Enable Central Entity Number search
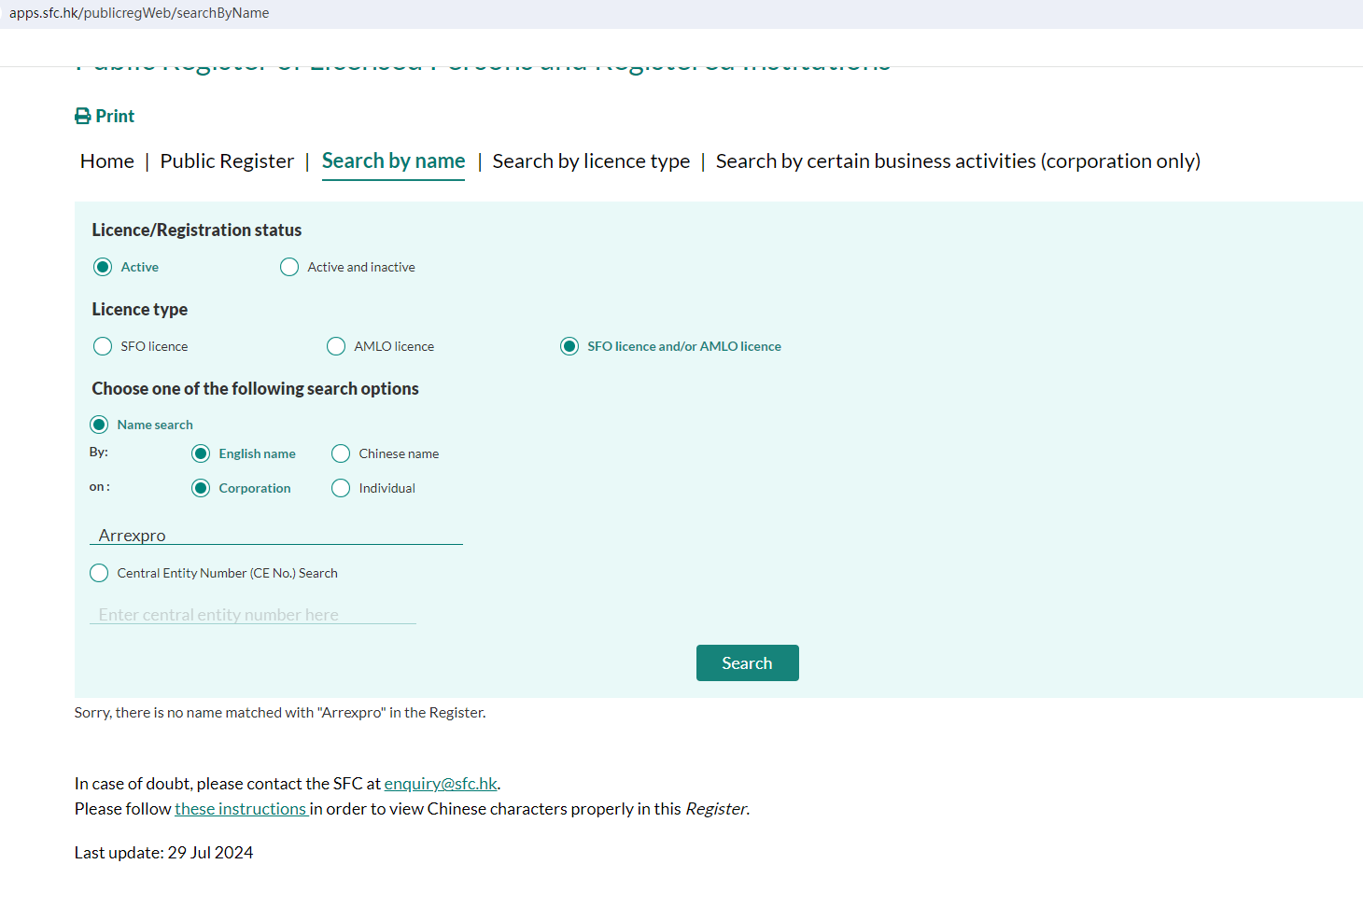 click(x=99, y=574)
